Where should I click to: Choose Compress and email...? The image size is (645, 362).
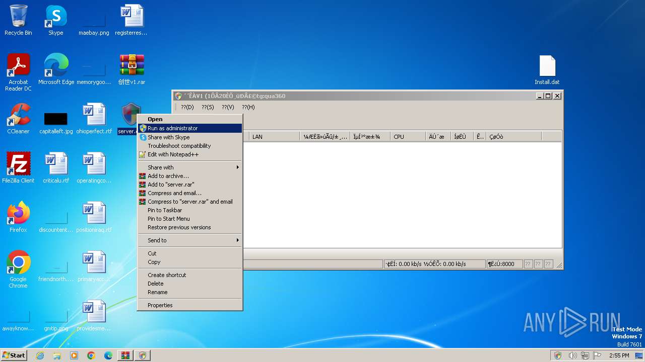click(190, 193)
